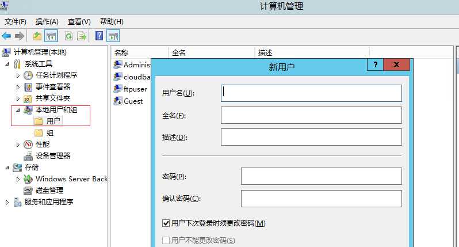The width and height of the screenshot is (459, 247).
Task: Click the 存储 storage icon
Action: point(17,168)
